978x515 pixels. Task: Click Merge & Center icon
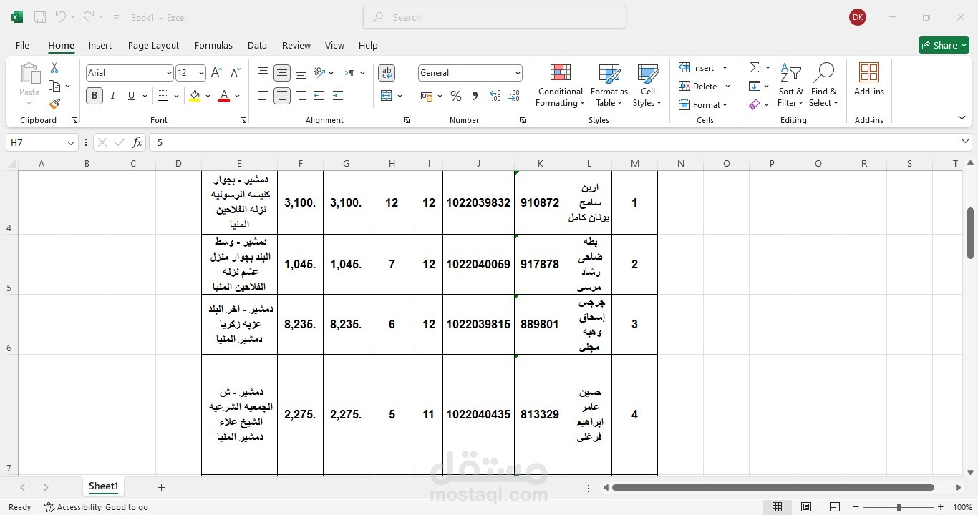[387, 96]
